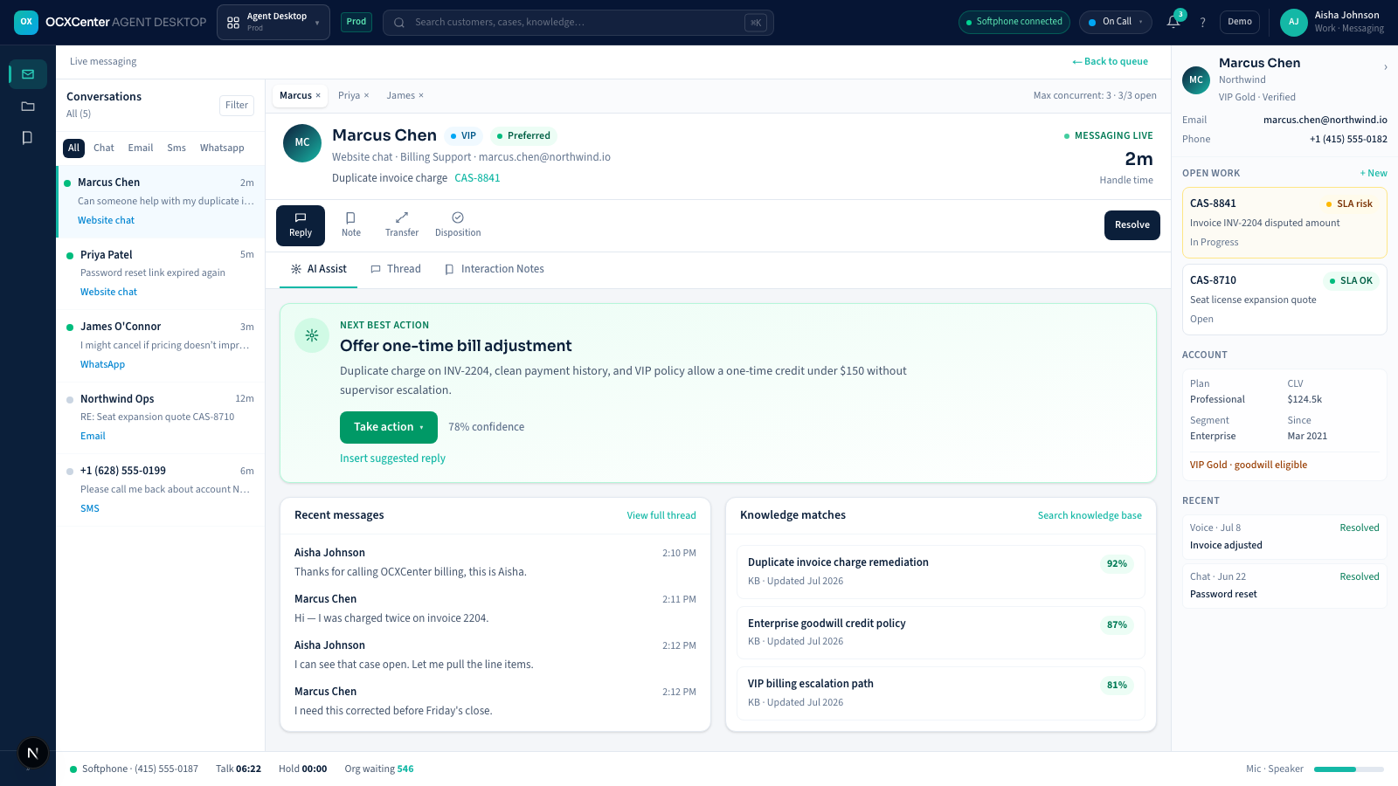Click Insert suggested reply
The width and height of the screenshot is (1398, 786).
pyautogui.click(x=392, y=458)
